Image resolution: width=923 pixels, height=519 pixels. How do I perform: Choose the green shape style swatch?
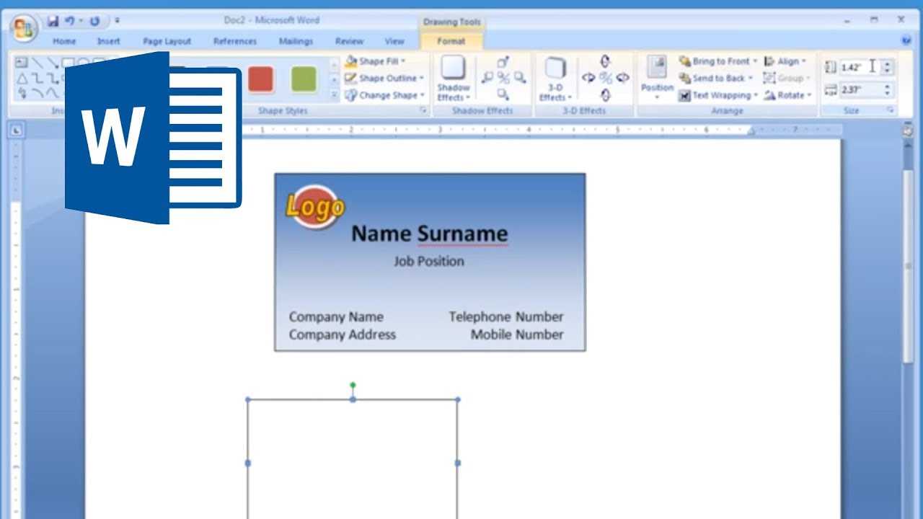[304, 79]
